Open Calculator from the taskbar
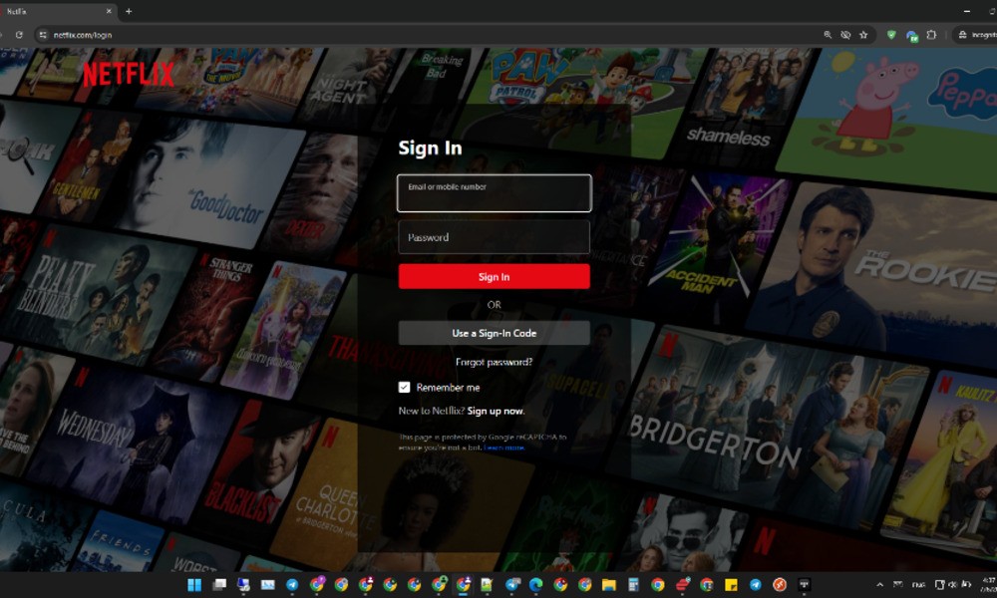This screenshot has width=997, height=598. tap(633, 585)
